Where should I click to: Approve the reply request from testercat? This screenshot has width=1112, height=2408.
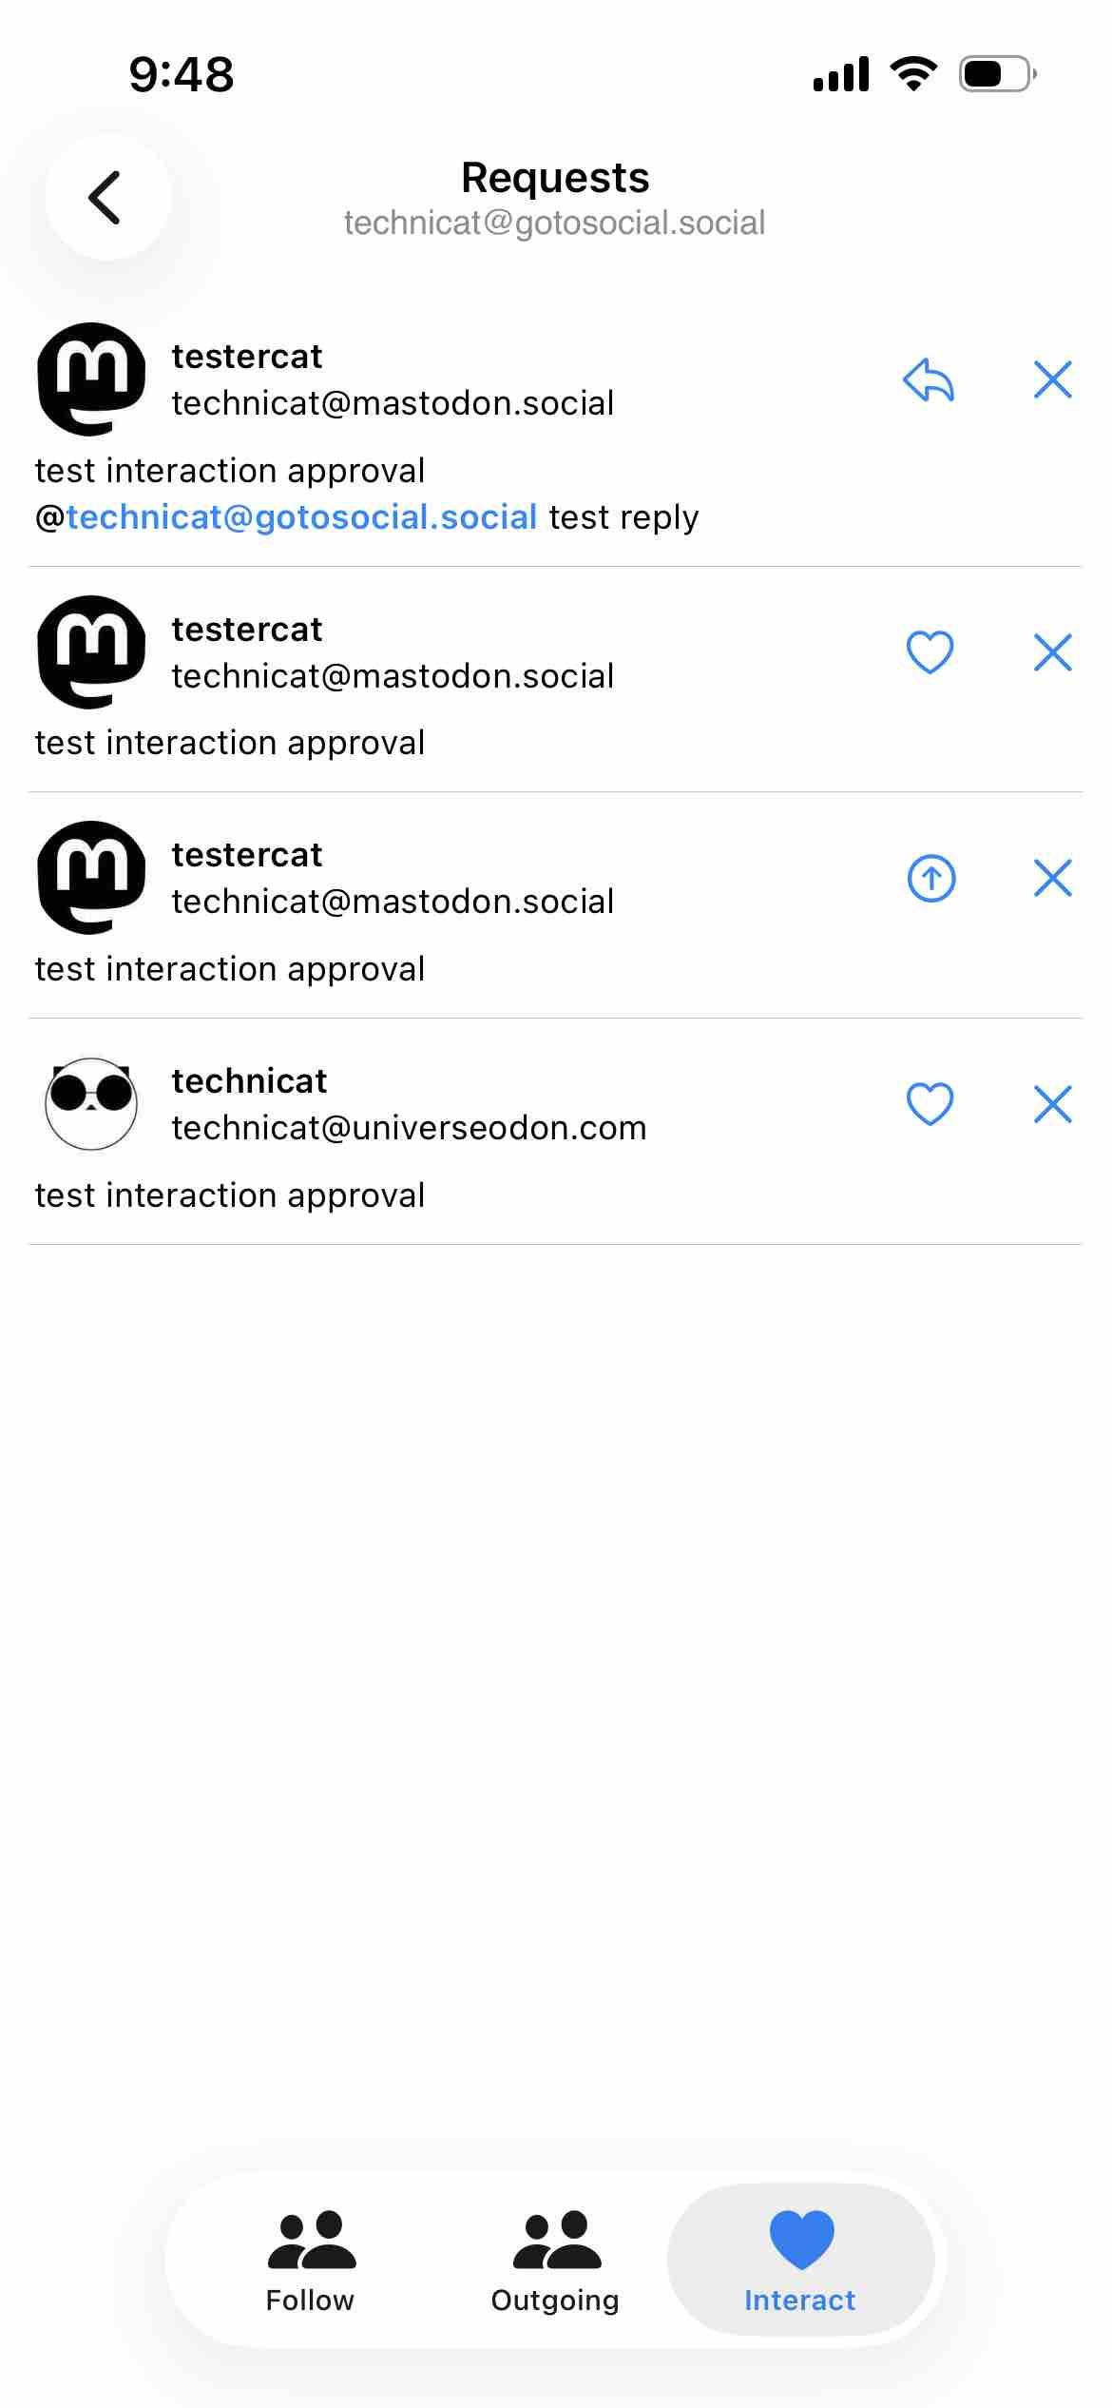[929, 380]
